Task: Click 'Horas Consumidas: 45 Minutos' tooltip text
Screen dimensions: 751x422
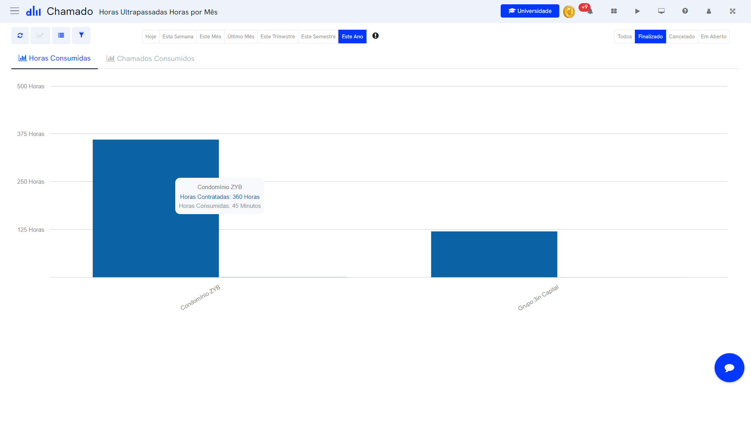Action: pyautogui.click(x=220, y=206)
